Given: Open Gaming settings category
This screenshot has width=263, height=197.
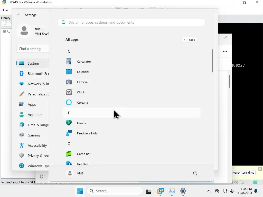Looking at the screenshot, I should [33, 135].
